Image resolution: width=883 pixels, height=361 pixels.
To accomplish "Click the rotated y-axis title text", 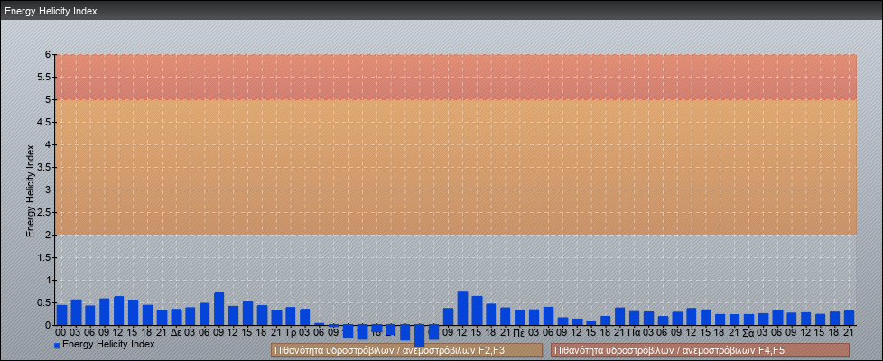I will (x=30, y=190).
